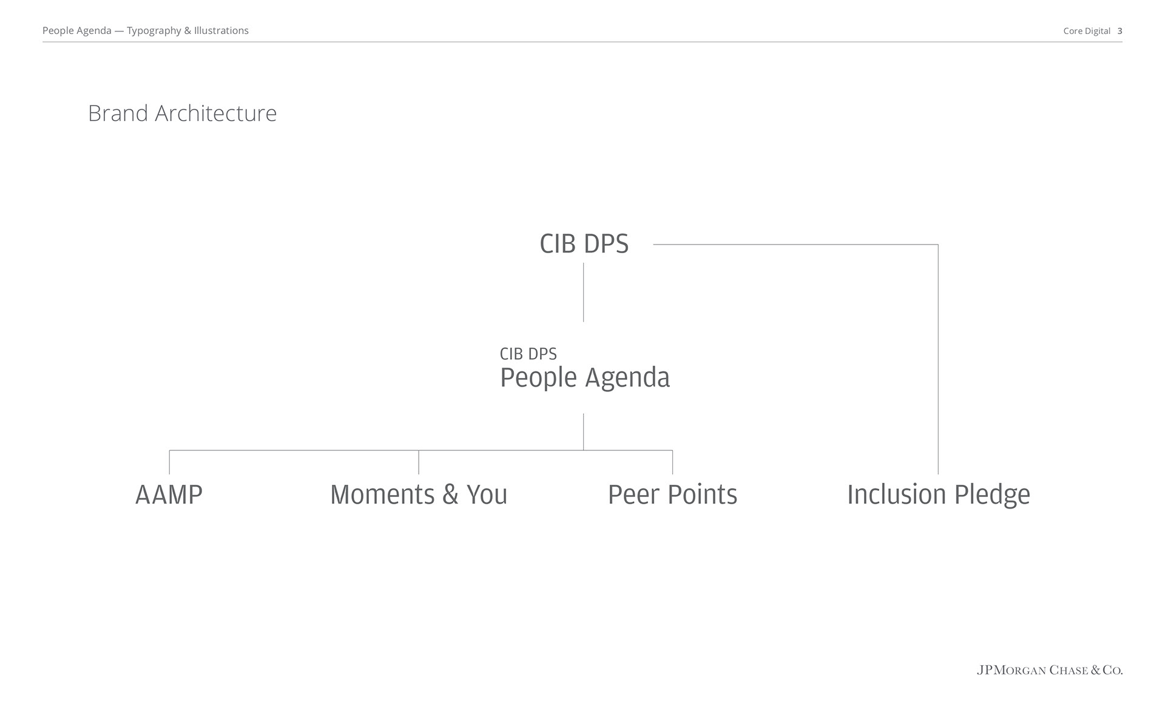Select the top CIB DPS node
Image resolution: width=1165 pixels, height=707 pixels.
[584, 244]
